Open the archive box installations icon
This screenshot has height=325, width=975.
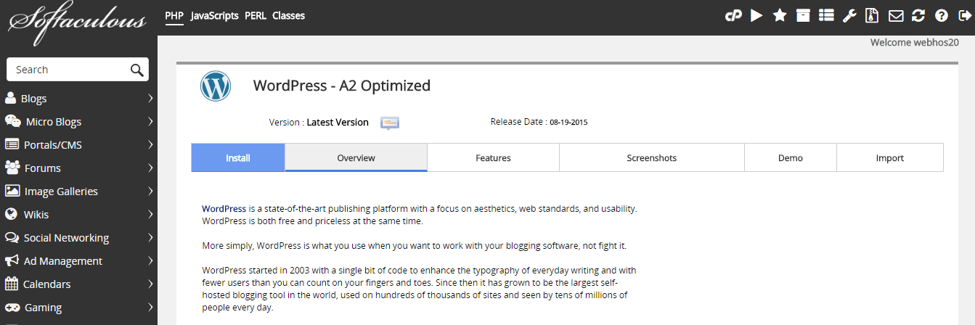pyautogui.click(x=803, y=15)
